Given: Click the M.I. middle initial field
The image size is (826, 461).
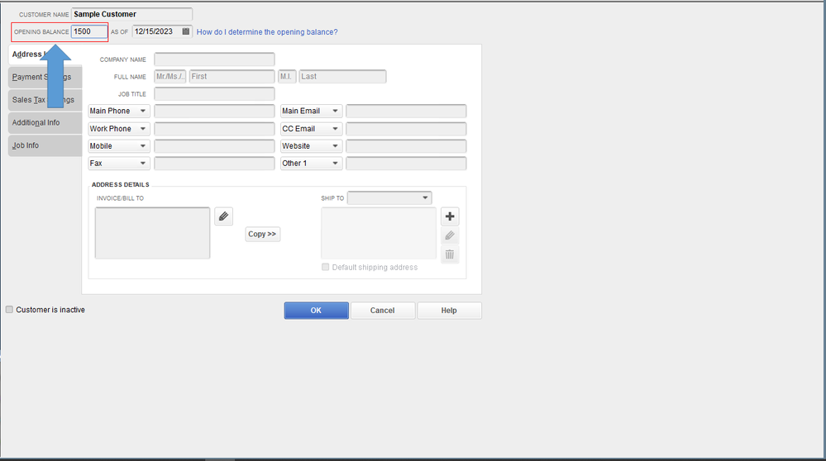Looking at the screenshot, I should (x=287, y=77).
